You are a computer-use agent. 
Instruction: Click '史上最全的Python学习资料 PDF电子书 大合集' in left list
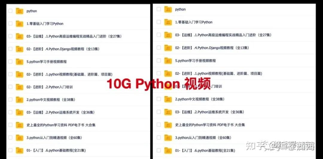click(x=61, y=125)
